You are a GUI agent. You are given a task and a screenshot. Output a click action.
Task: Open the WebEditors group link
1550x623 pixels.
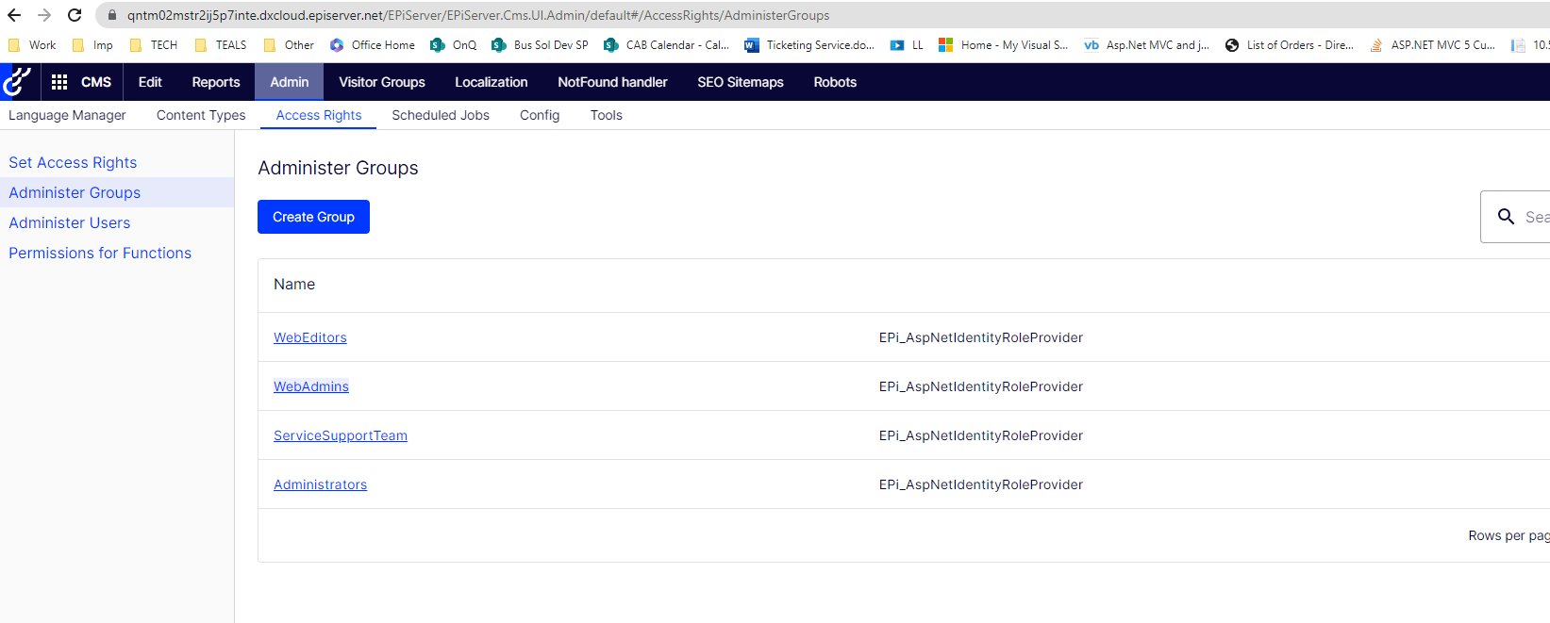(x=310, y=337)
